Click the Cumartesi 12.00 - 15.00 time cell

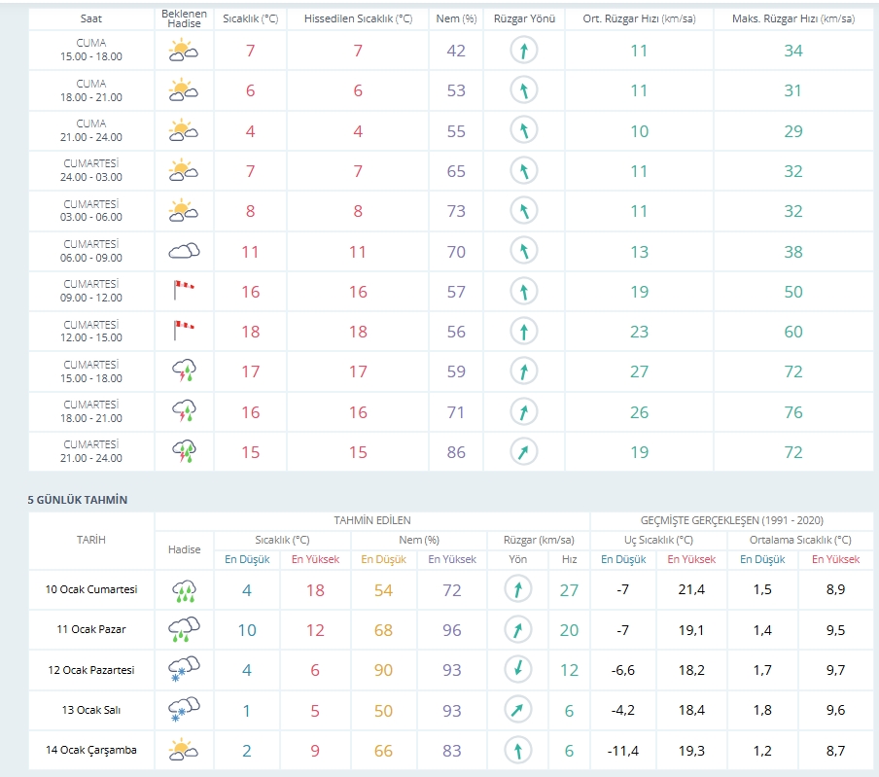pos(91,331)
